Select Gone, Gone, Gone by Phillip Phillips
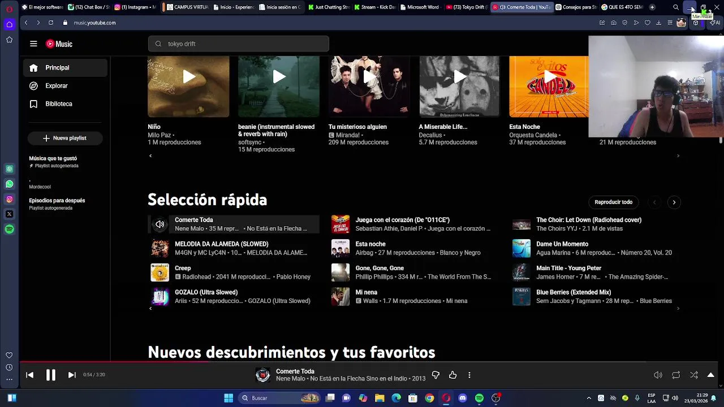The width and height of the screenshot is (724, 407). (414, 272)
